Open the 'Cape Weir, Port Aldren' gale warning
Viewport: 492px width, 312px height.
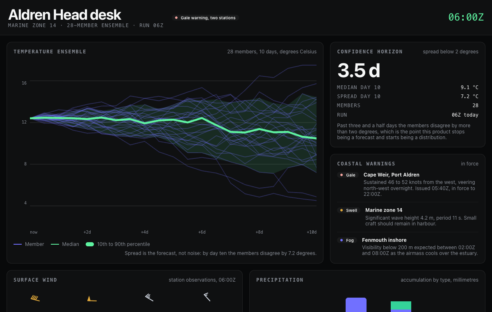(392, 175)
